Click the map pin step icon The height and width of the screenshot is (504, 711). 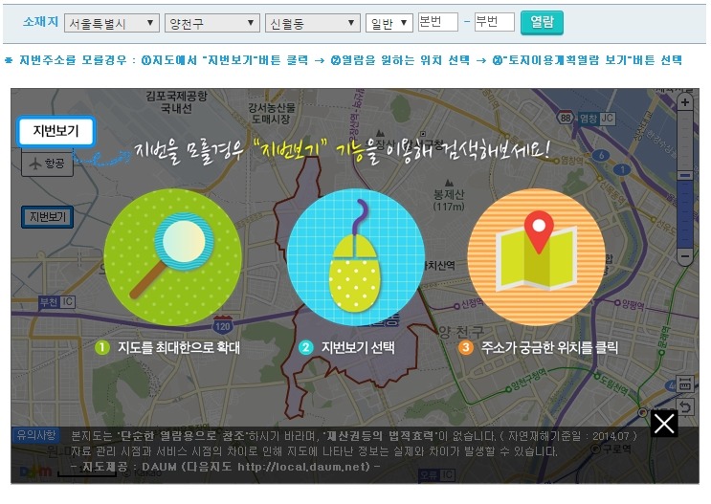tap(536, 257)
